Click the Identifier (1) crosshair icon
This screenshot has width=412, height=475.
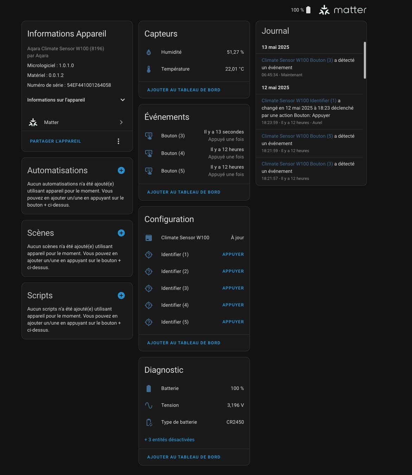149,254
